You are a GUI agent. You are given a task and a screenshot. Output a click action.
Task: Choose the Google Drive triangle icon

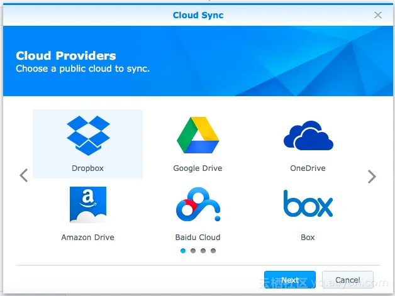coord(198,135)
